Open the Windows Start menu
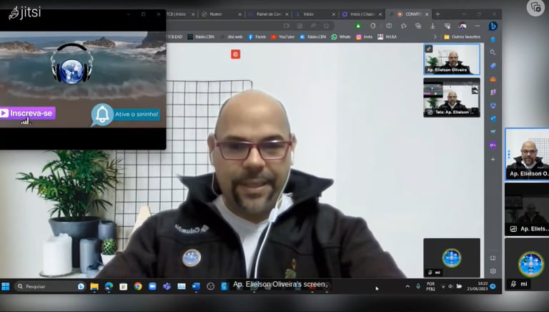 6,286
